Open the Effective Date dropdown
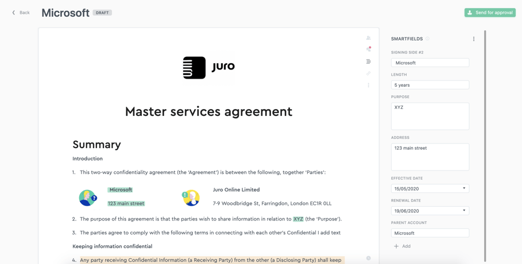Image resolution: width=522 pixels, height=264 pixels. [430, 188]
